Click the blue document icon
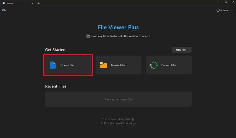The width and height of the screenshot is (236, 138). [x=53, y=65]
